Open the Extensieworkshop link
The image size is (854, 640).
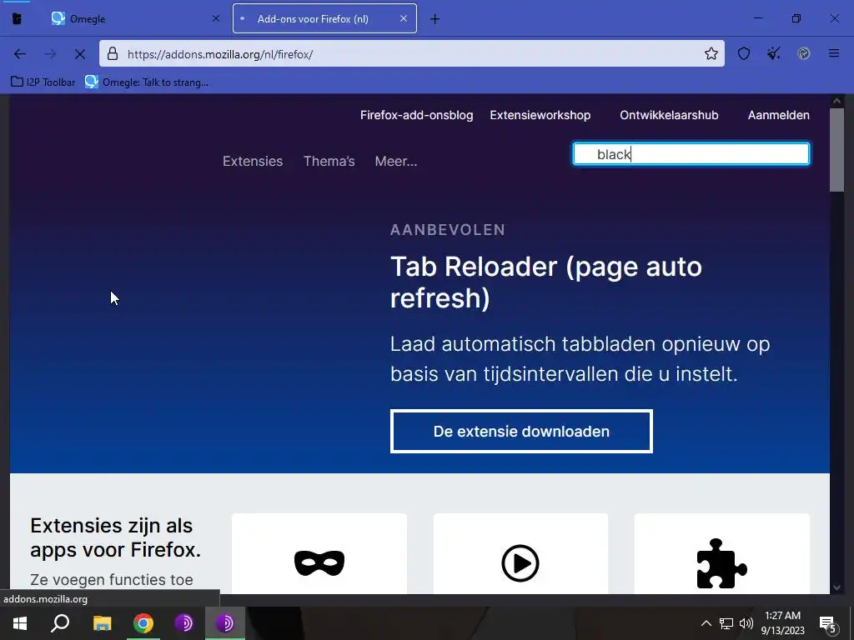[540, 115]
